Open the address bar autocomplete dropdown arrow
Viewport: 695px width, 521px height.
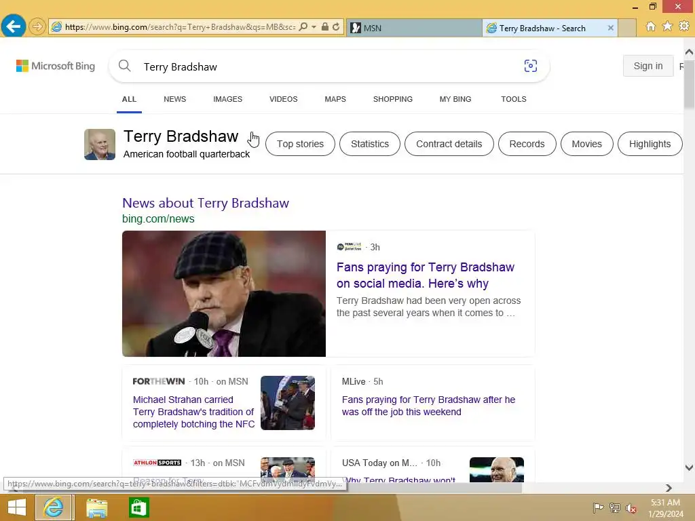point(314,27)
